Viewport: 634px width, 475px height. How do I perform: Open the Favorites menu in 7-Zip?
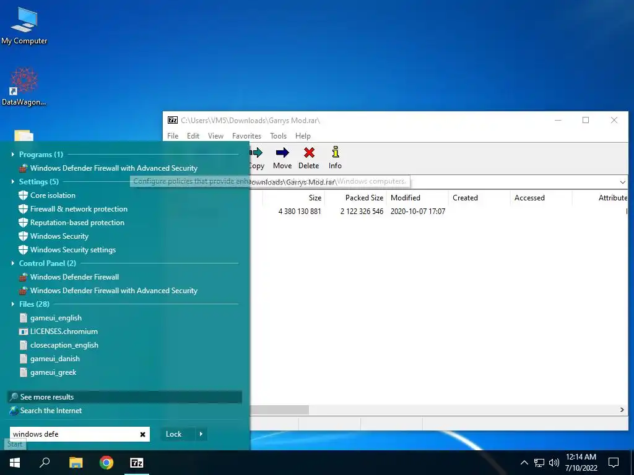[x=246, y=136]
